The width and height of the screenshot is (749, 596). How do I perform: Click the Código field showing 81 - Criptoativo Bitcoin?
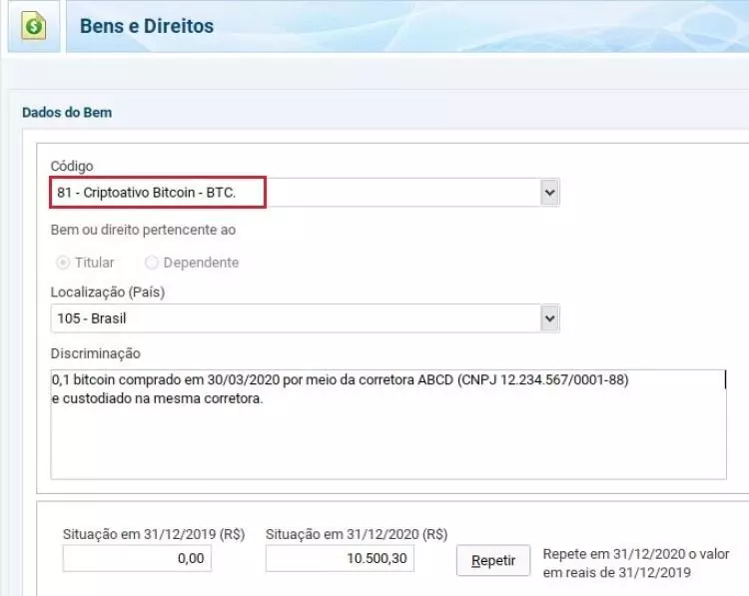[x=305, y=193]
